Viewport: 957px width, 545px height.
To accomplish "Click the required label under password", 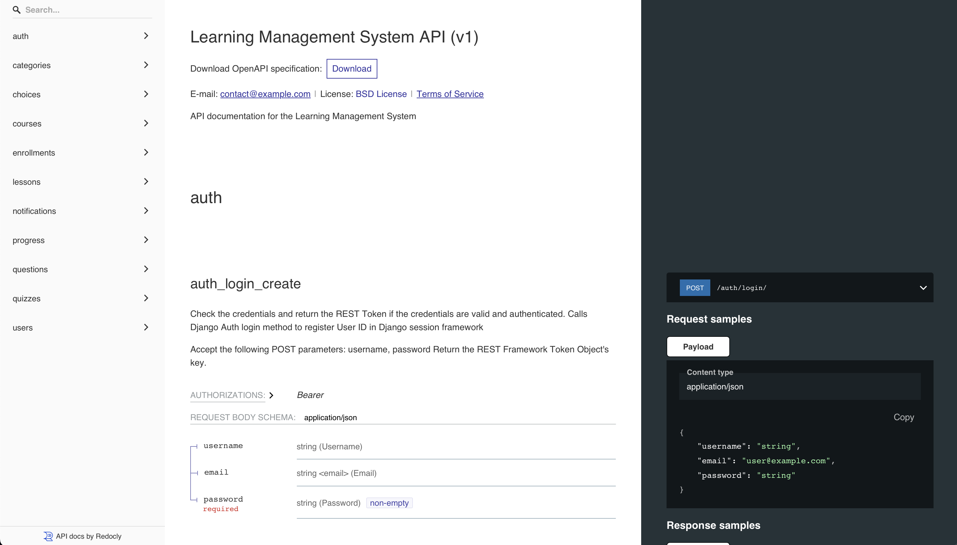I will (x=221, y=509).
